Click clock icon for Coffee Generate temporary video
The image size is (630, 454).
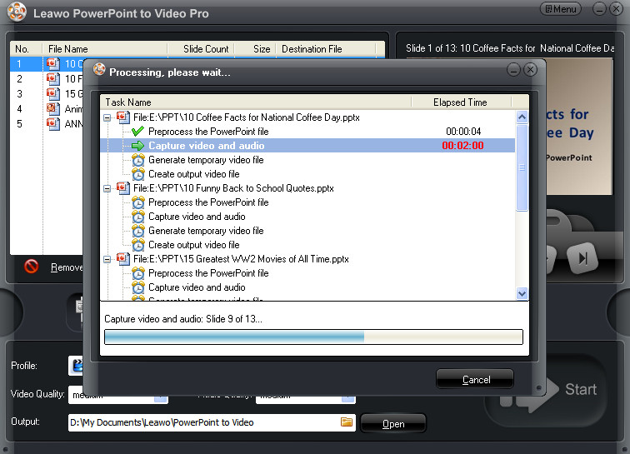(137, 160)
